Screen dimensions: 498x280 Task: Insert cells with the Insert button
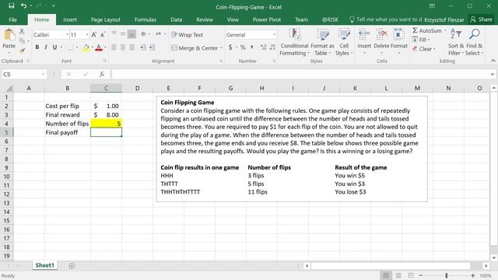[x=364, y=42]
